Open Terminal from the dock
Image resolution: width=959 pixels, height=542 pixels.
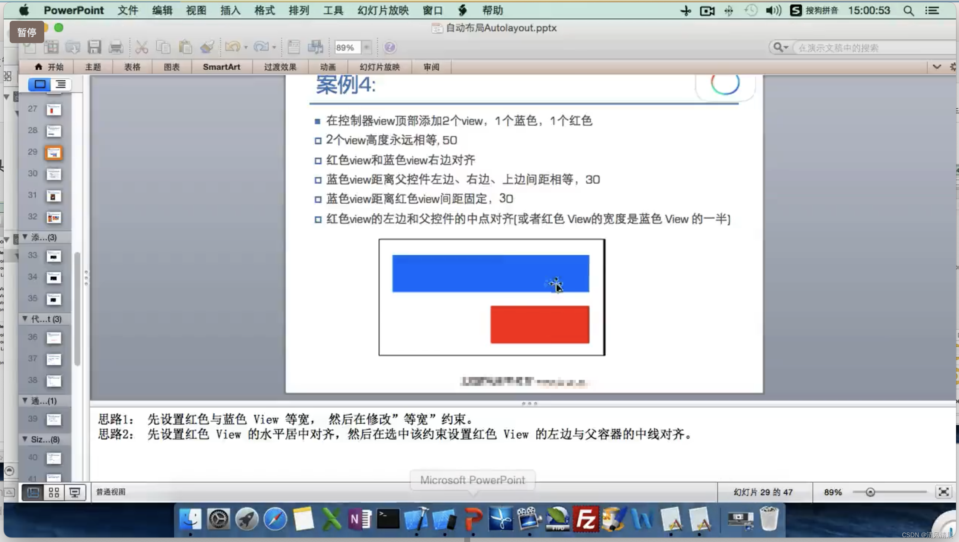point(388,519)
